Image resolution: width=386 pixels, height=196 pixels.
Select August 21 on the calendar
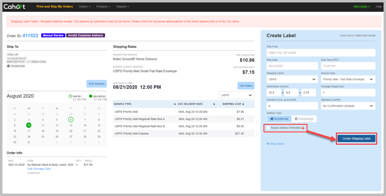[x=85, y=131]
